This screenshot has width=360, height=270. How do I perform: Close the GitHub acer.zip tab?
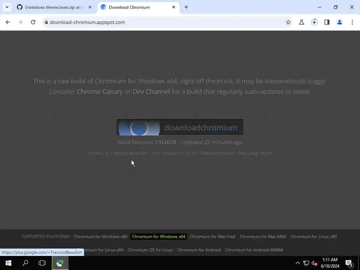click(x=90, y=7)
